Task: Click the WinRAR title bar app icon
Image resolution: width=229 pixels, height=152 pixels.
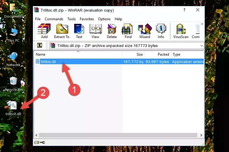Action: coord(37,10)
